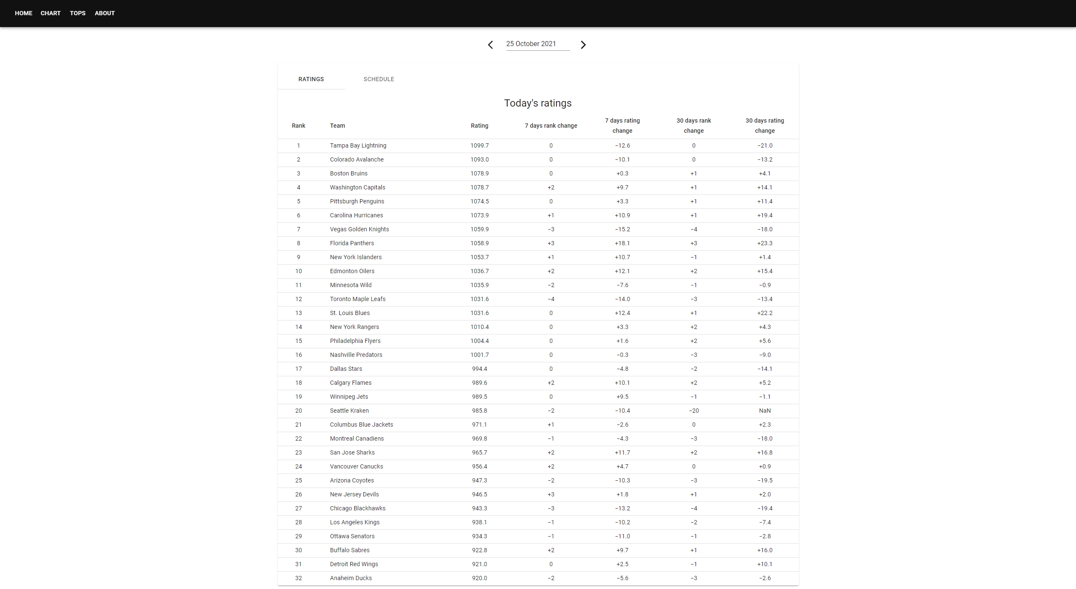Select Minnesota Wild team name
This screenshot has width=1076, height=589.
(351, 285)
